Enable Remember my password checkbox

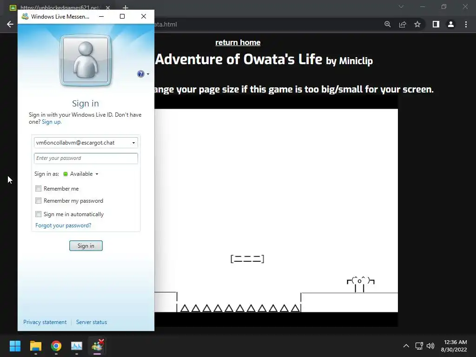[38, 201]
